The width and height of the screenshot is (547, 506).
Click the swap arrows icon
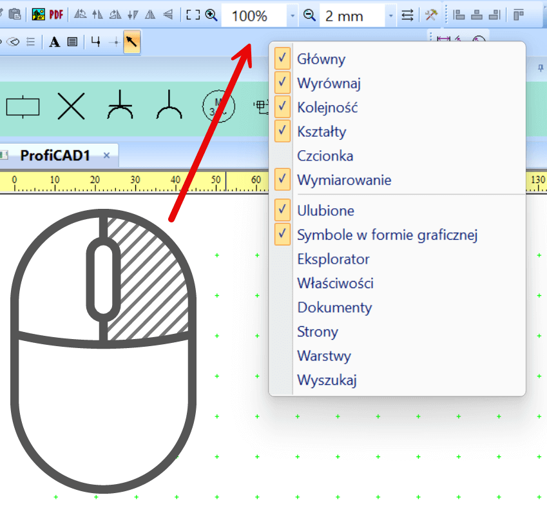pos(407,15)
